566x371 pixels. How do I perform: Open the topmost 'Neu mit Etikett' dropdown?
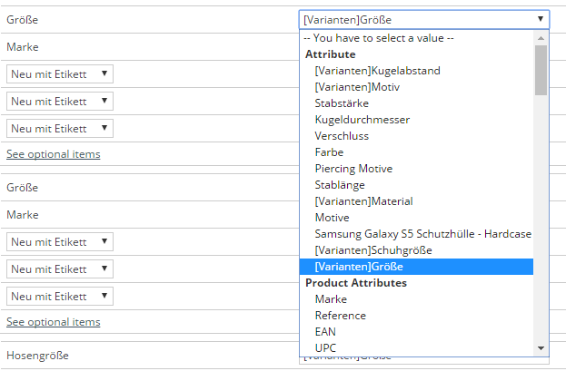[x=60, y=73]
